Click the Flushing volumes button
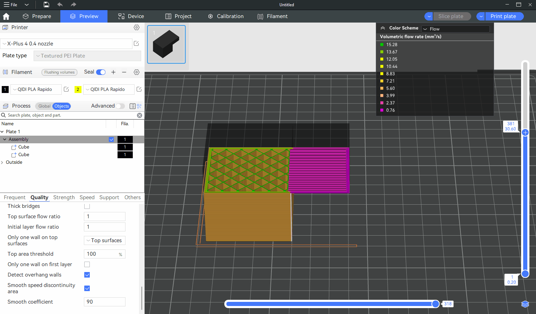The height and width of the screenshot is (314, 536). point(59,72)
